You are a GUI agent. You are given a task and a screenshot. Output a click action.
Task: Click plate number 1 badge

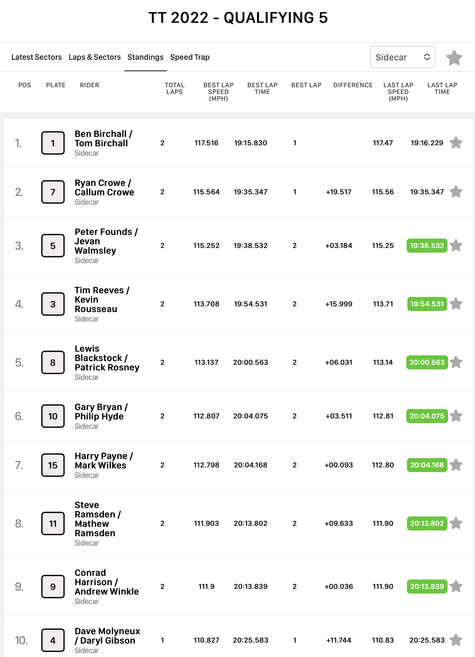[x=53, y=143]
